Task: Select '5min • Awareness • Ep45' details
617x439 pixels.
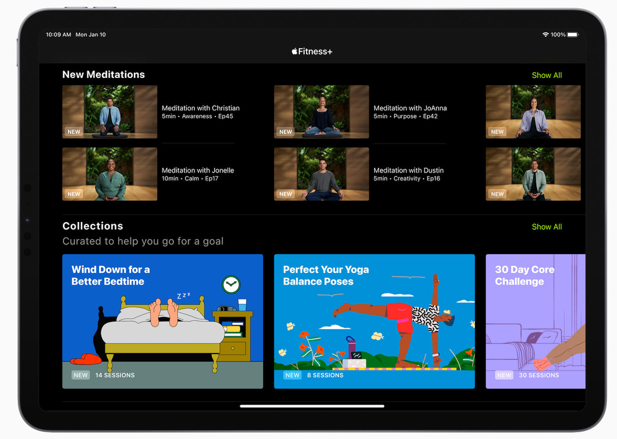Action: coord(197,116)
